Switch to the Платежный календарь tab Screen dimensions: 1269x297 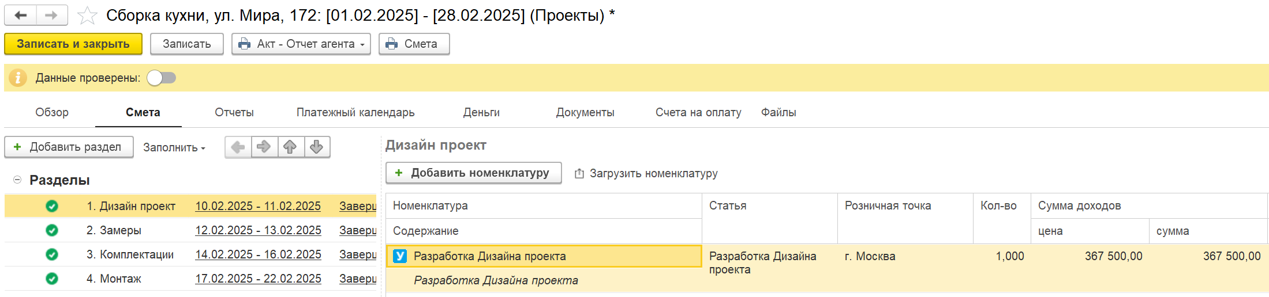pos(355,112)
